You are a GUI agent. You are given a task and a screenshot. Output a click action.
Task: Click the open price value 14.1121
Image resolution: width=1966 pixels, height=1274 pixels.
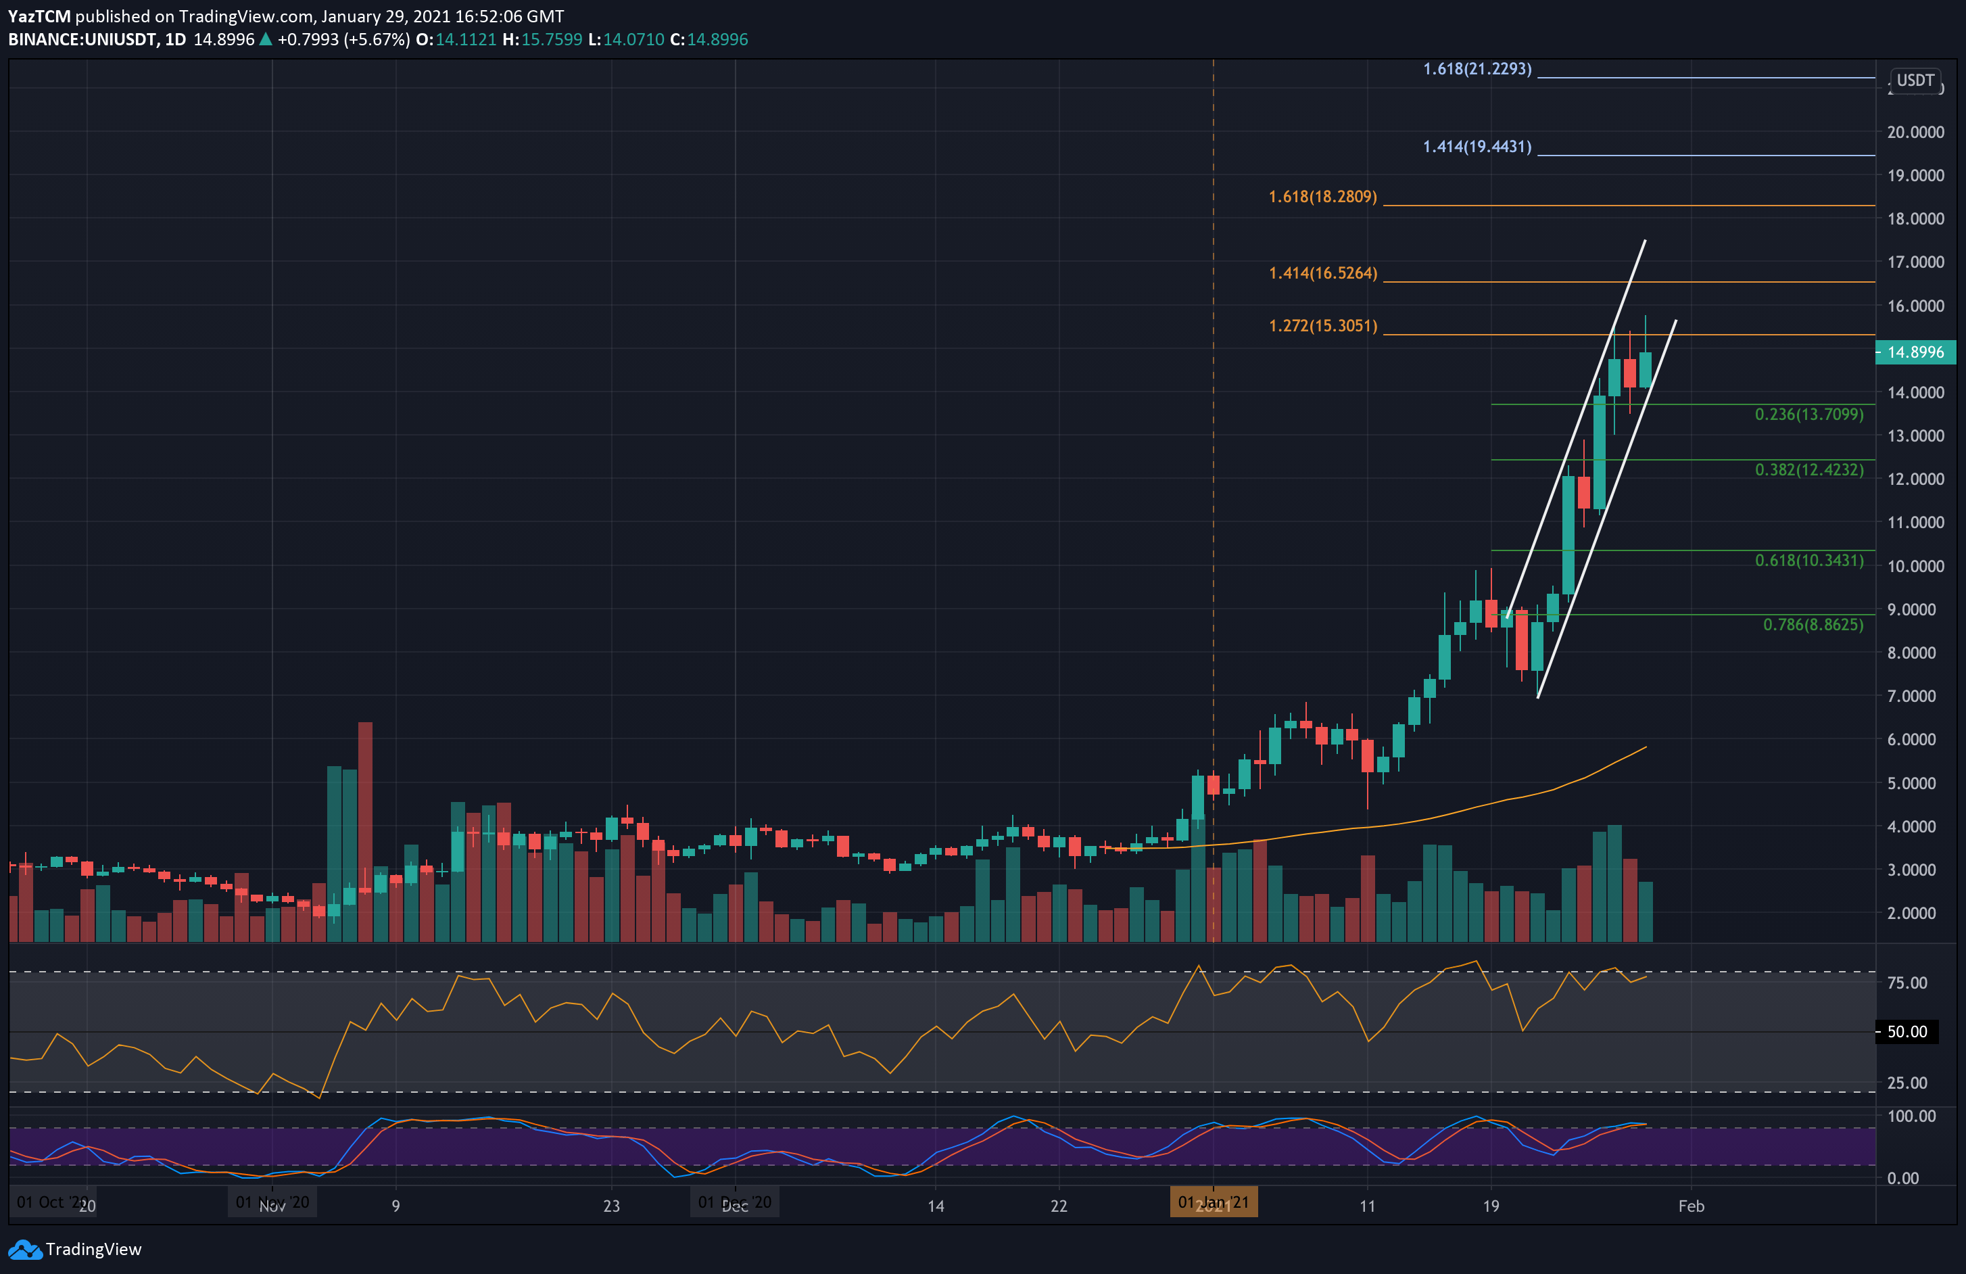[466, 40]
